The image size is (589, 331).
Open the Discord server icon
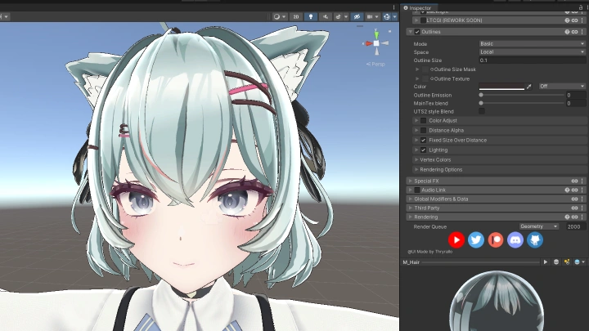(515, 239)
